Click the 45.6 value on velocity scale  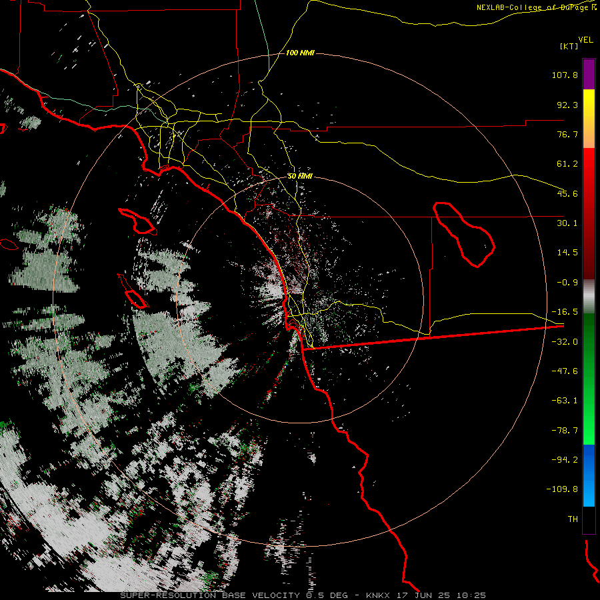[x=567, y=193]
